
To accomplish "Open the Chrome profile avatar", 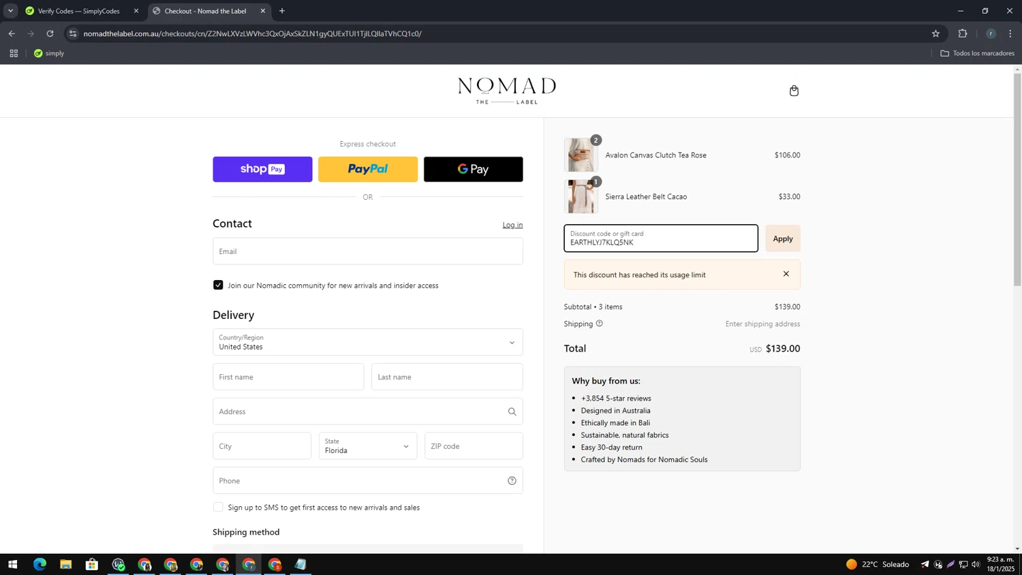I will tap(991, 33).
